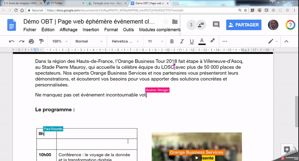The image size is (299, 161).
Task: Click the 8h table cell
Action: (46, 133)
